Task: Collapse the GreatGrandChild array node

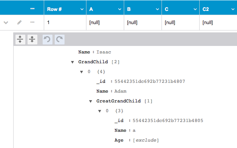Action: 91,101
